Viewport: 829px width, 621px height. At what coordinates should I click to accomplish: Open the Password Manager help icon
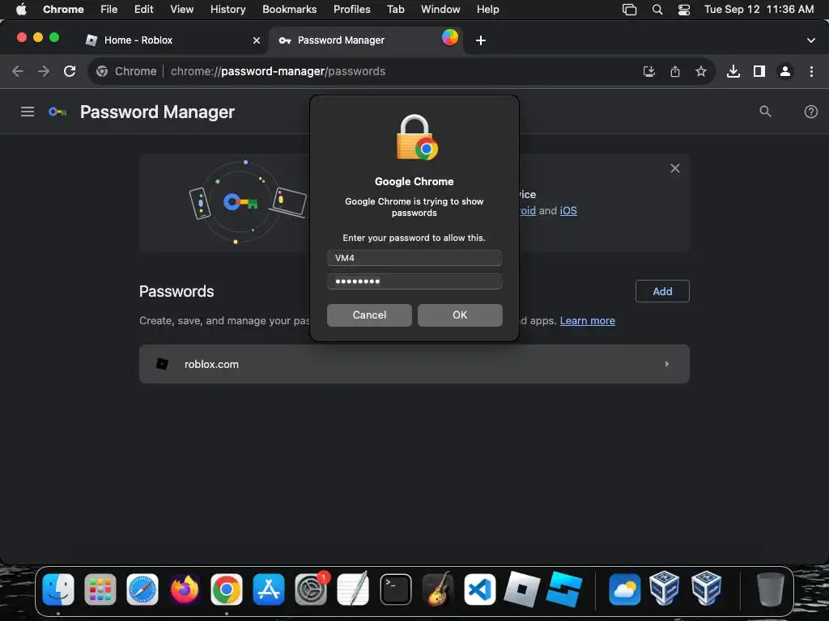810,112
